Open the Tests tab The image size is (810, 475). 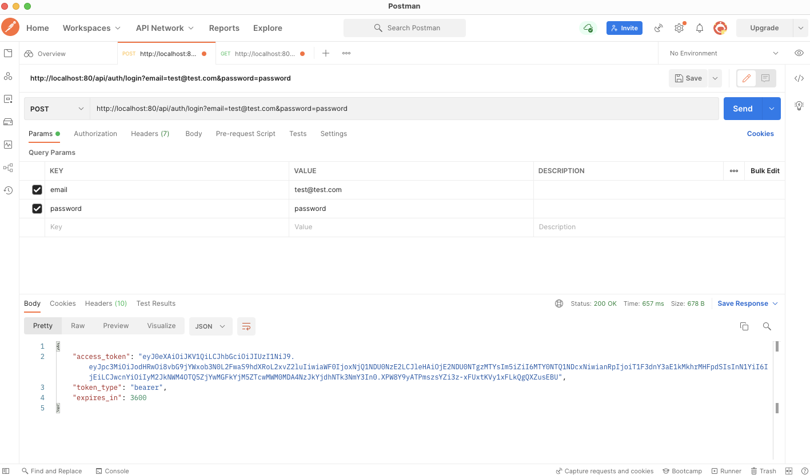tap(298, 134)
